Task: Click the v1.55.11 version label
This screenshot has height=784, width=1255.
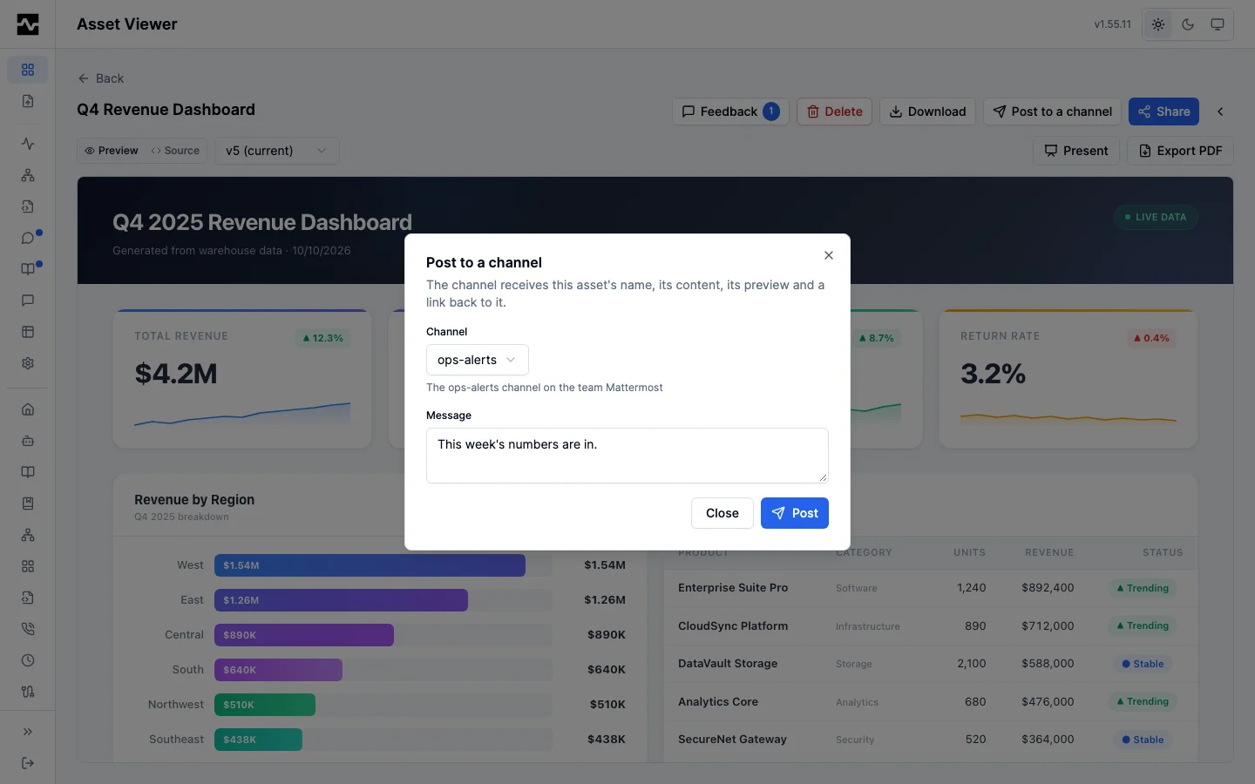Action: (1112, 24)
